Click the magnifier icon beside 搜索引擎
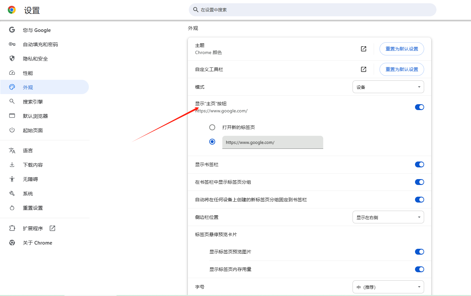The width and height of the screenshot is (471, 296). tap(12, 102)
